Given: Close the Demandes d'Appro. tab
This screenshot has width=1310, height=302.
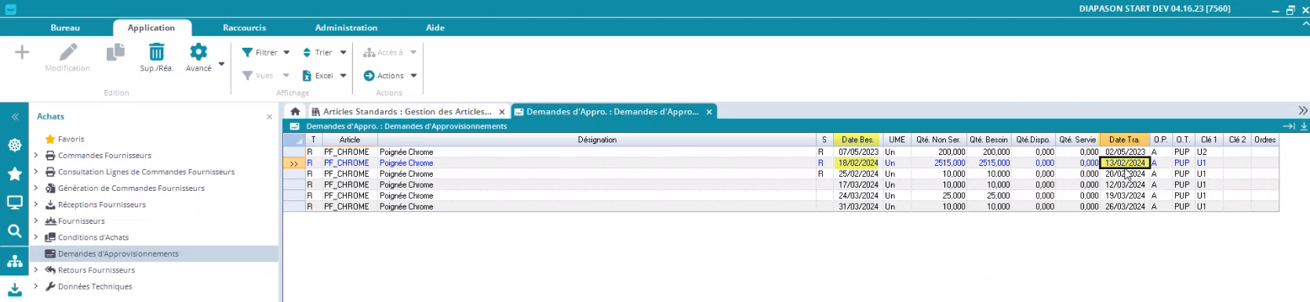Looking at the screenshot, I should [709, 112].
